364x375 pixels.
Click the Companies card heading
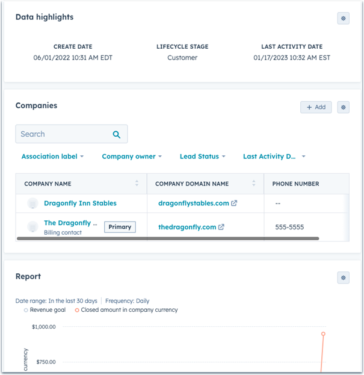pos(36,105)
